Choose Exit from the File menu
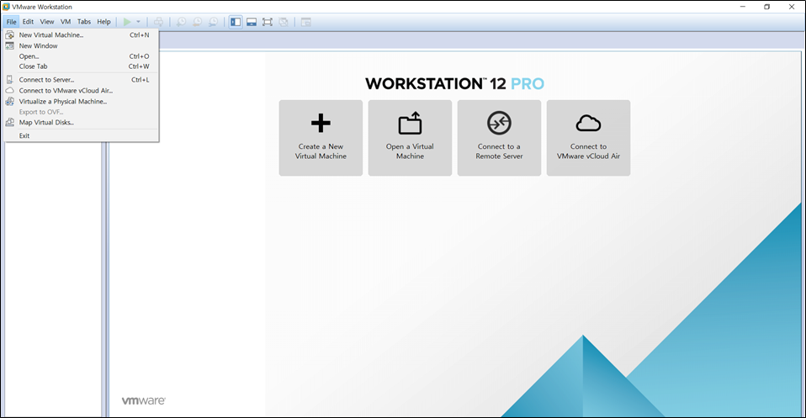806x418 pixels. click(82, 135)
